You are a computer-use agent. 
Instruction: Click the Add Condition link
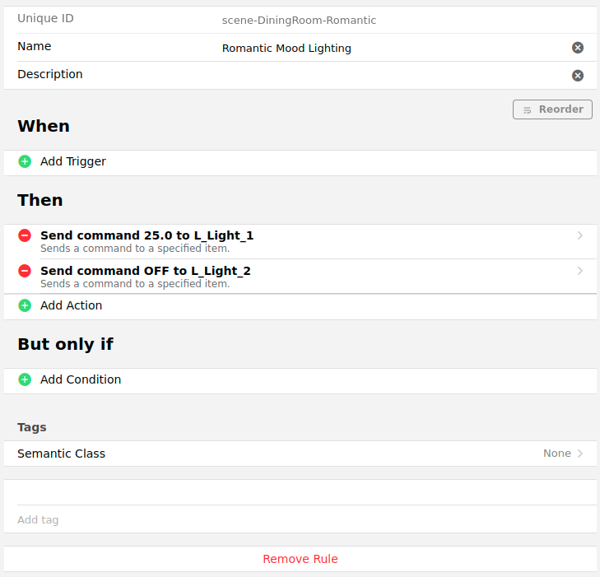click(81, 379)
